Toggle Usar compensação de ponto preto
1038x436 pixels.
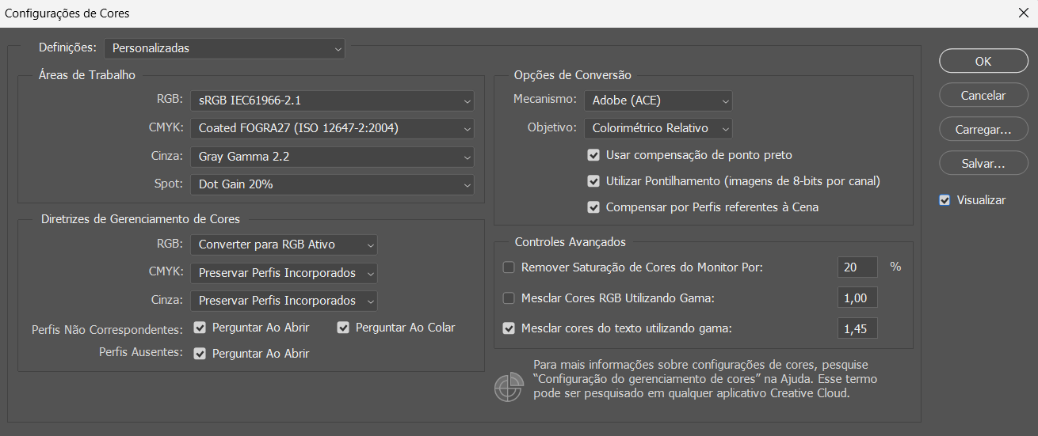coord(593,155)
